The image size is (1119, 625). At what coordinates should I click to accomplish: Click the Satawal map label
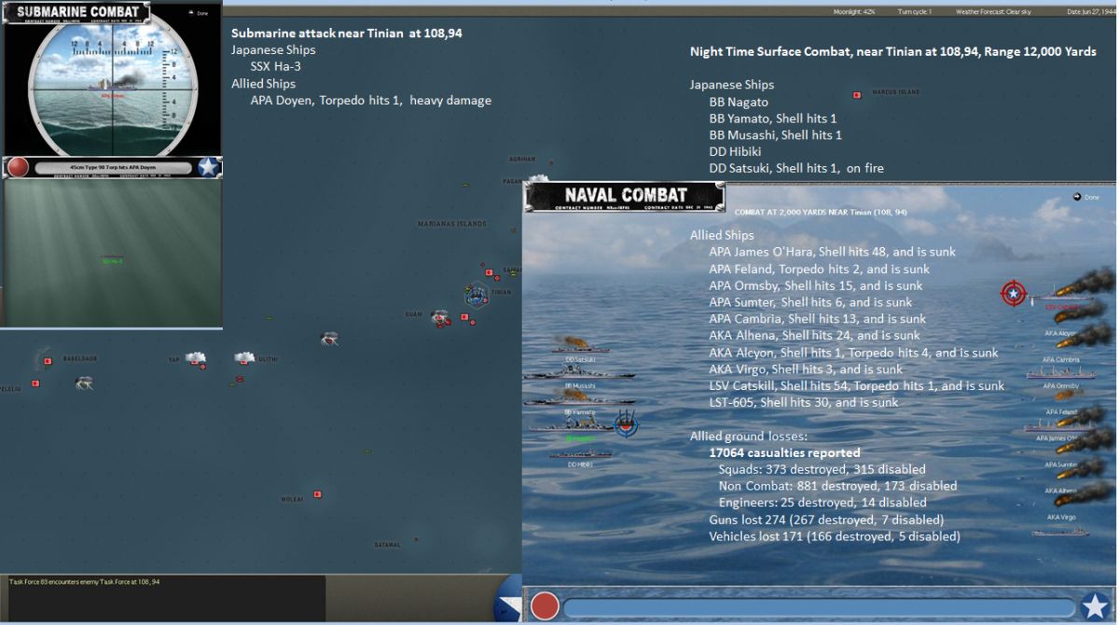click(x=387, y=545)
